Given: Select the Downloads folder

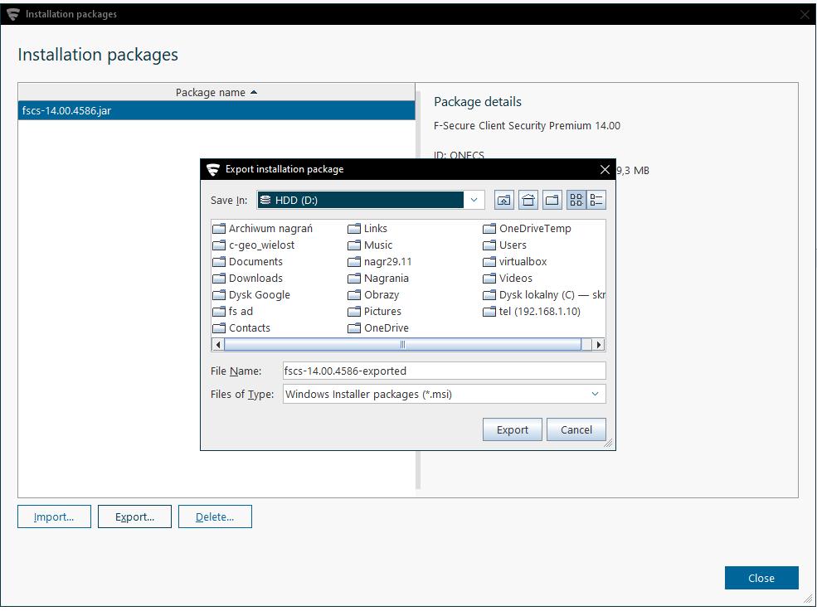Looking at the screenshot, I should [x=247, y=279].
